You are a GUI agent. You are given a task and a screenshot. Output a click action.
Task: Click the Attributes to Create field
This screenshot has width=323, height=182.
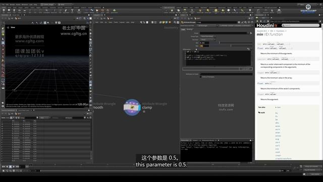click(x=226, y=74)
